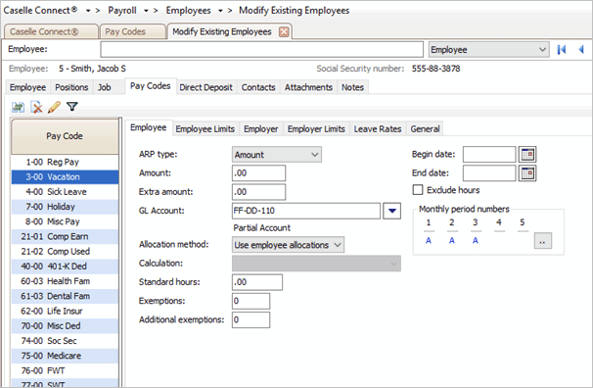Click the monthly period ellipsis button
593x388 pixels.
click(x=543, y=241)
